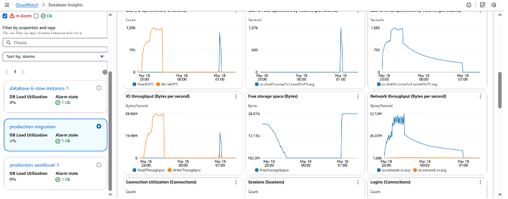Focus the Choose filter input field

tap(55, 43)
